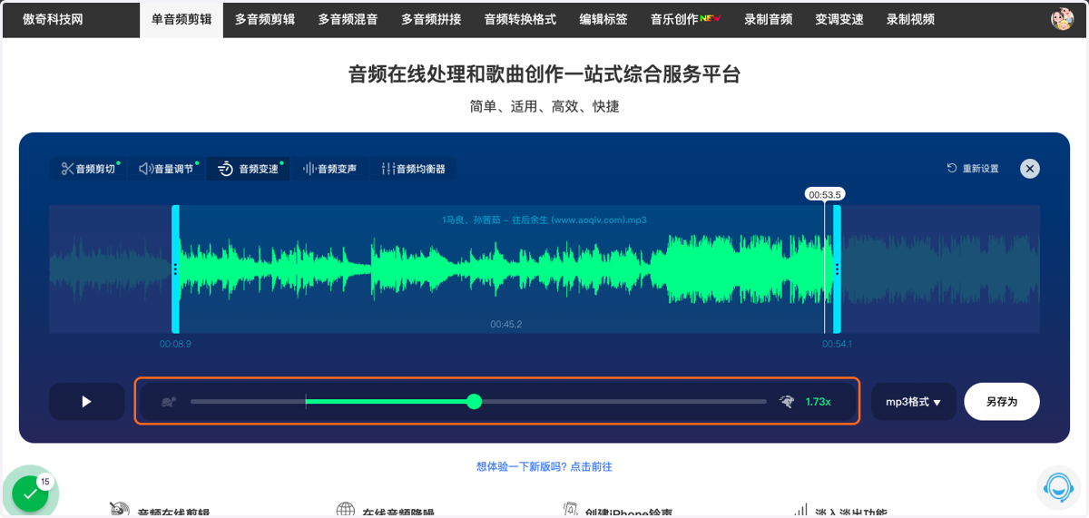Screen dimensions: 1089x518
Task: Open the 多音频混音 menu item
Action: coord(348,19)
